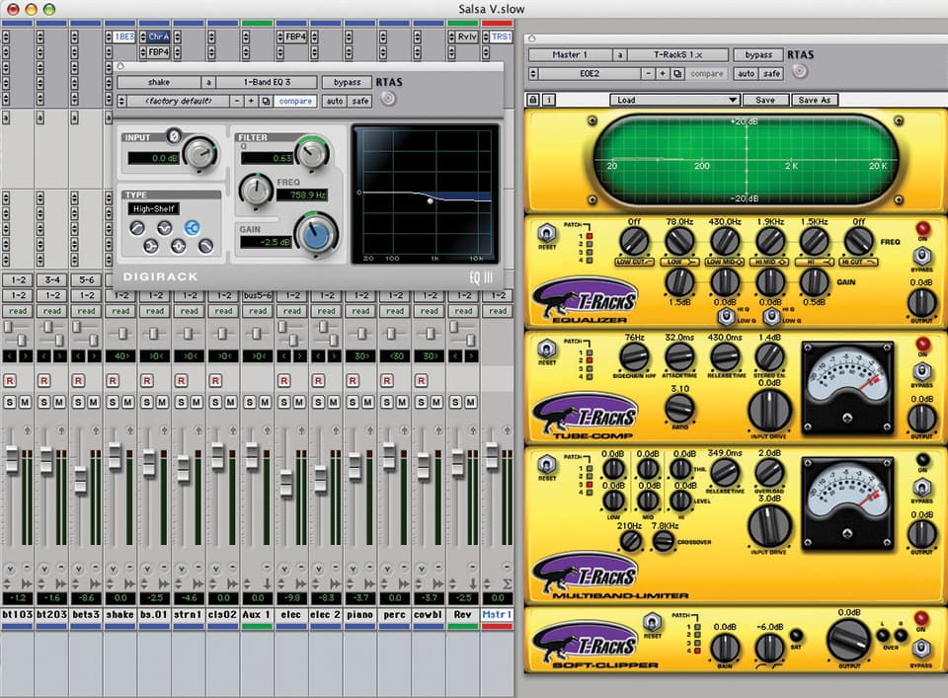Open the Master 1 track selector

[570, 54]
